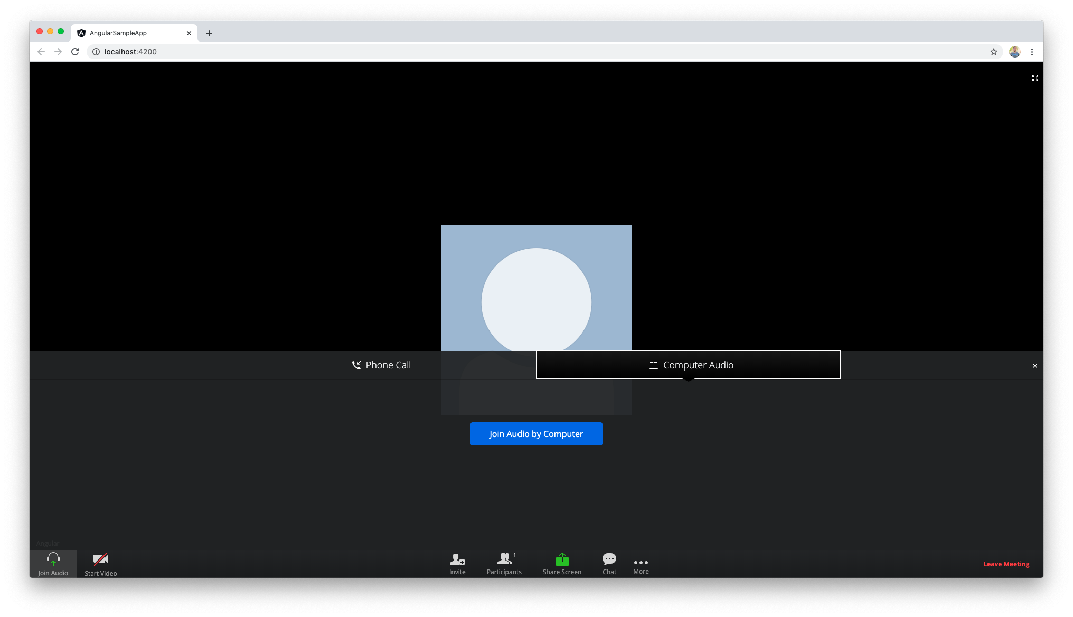Open the Chrome three-dot menu

(1032, 52)
